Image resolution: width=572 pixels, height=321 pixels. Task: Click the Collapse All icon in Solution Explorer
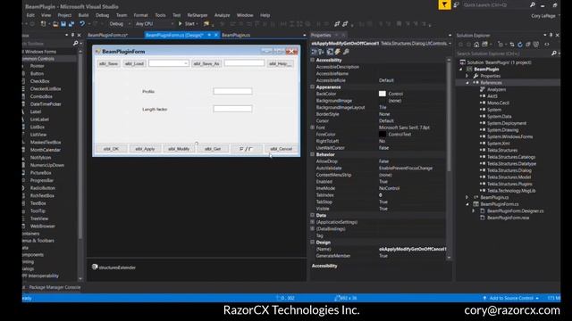(x=528, y=45)
